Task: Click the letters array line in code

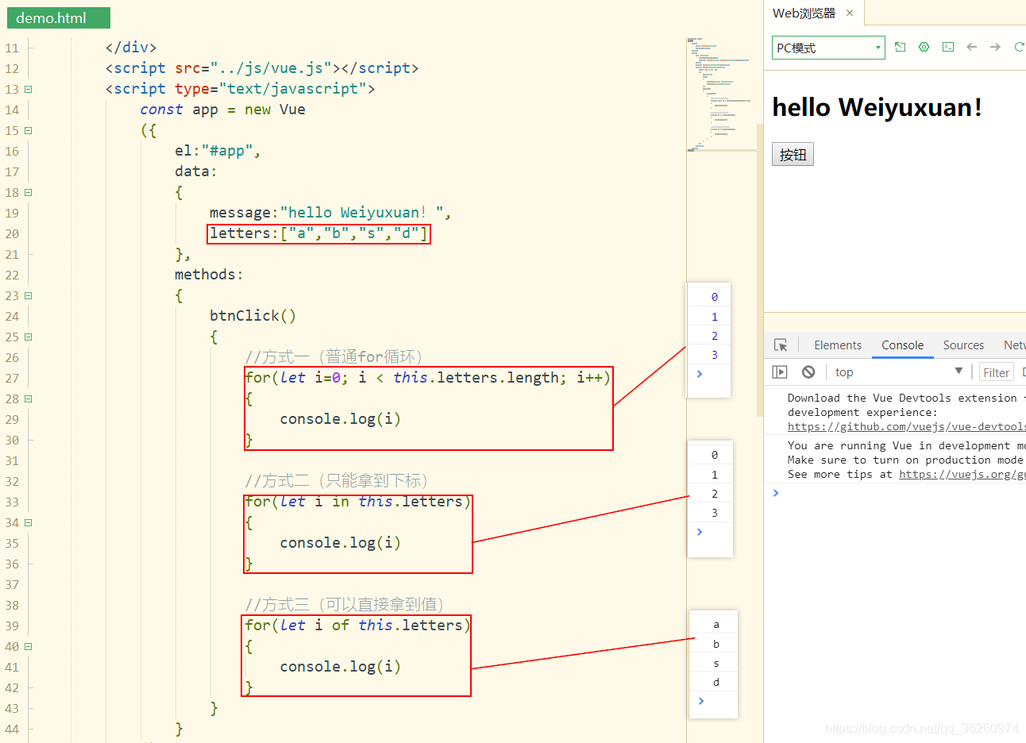Action: pos(318,233)
